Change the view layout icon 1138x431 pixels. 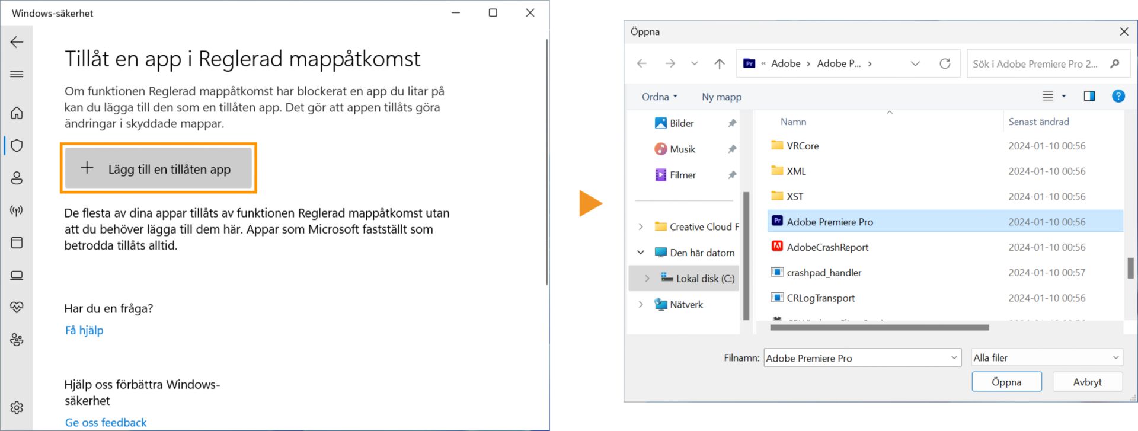pos(1048,96)
